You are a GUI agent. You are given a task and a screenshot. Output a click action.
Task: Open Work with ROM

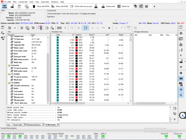coord(41,6)
